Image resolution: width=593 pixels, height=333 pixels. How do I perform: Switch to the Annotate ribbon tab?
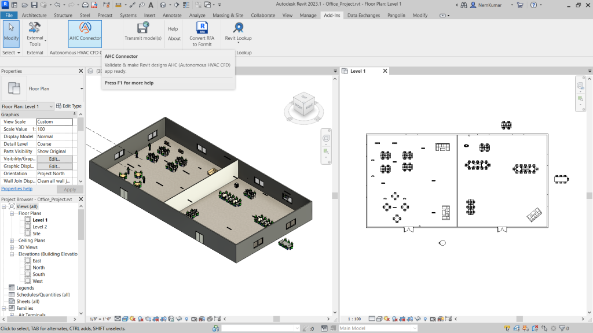point(172,15)
